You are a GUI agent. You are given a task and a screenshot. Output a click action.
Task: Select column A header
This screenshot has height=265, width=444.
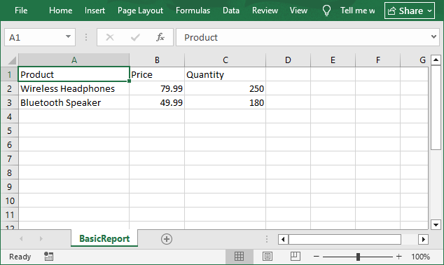(x=74, y=60)
